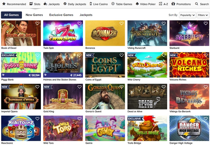The image size is (210, 145).
Task: Toggle heart on Piggy Bank
Action: pyautogui.click(x=37, y=55)
